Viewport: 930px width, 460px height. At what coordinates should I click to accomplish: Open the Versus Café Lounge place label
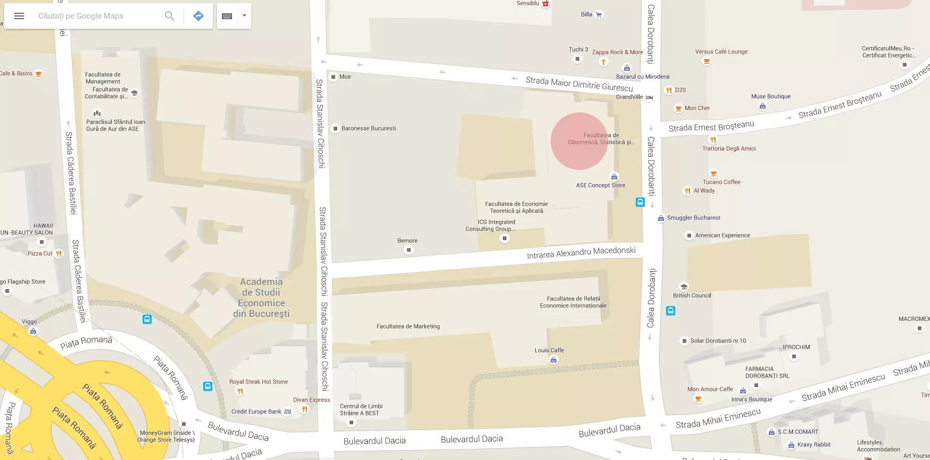721,52
